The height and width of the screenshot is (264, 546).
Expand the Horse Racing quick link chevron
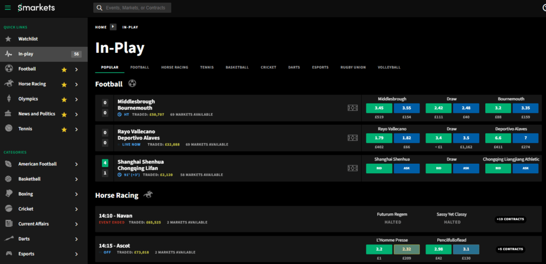coord(76,84)
